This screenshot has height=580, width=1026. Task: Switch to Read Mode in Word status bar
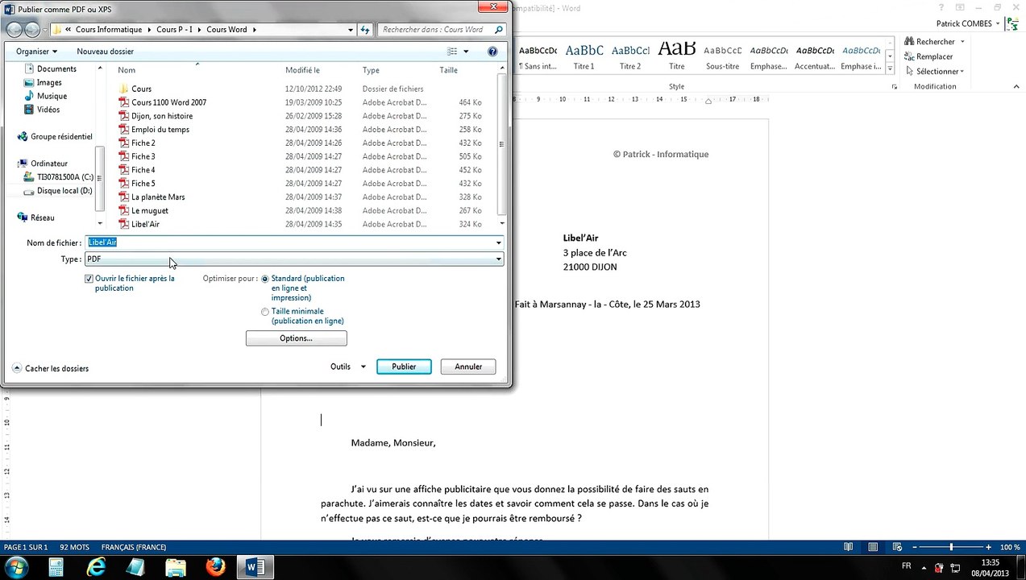[848, 547]
